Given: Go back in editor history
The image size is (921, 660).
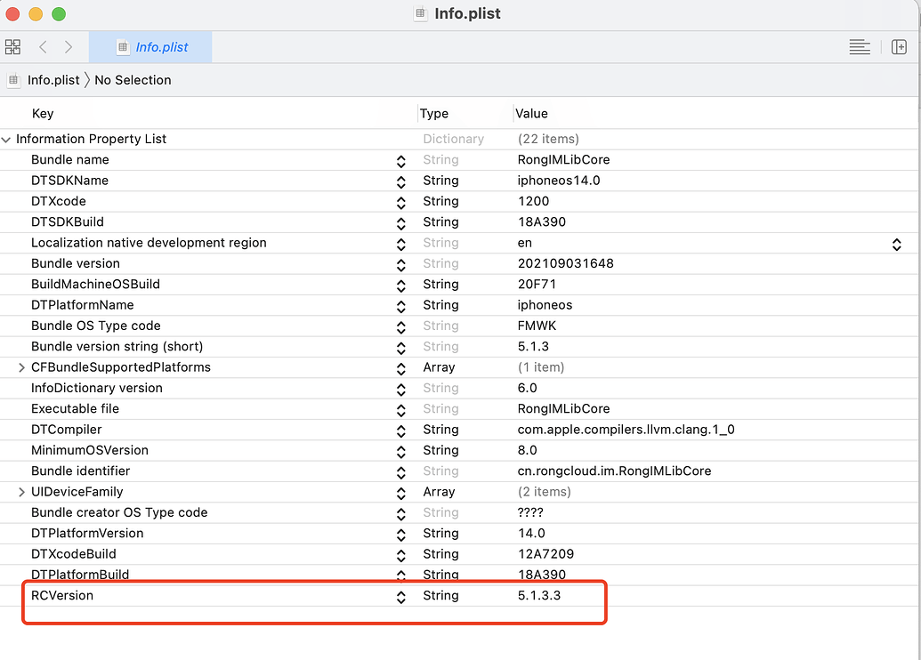Looking at the screenshot, I should pos(43,47).
